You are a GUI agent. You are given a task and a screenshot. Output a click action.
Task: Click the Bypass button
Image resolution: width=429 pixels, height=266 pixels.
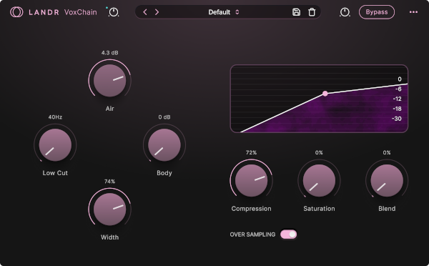377,12
